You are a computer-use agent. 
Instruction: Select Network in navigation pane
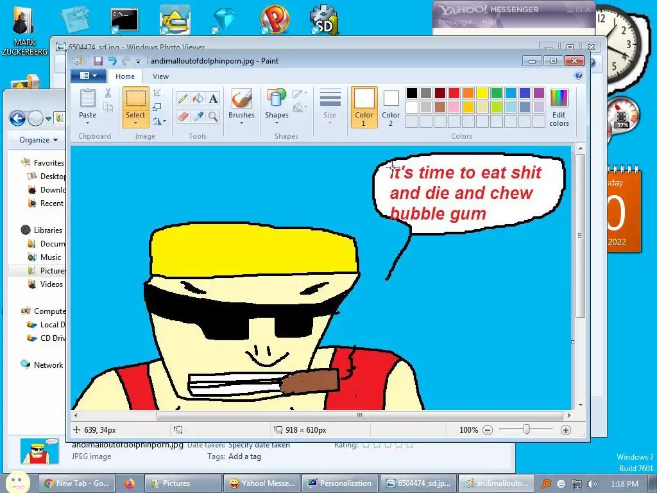click(x=42, y=365)
